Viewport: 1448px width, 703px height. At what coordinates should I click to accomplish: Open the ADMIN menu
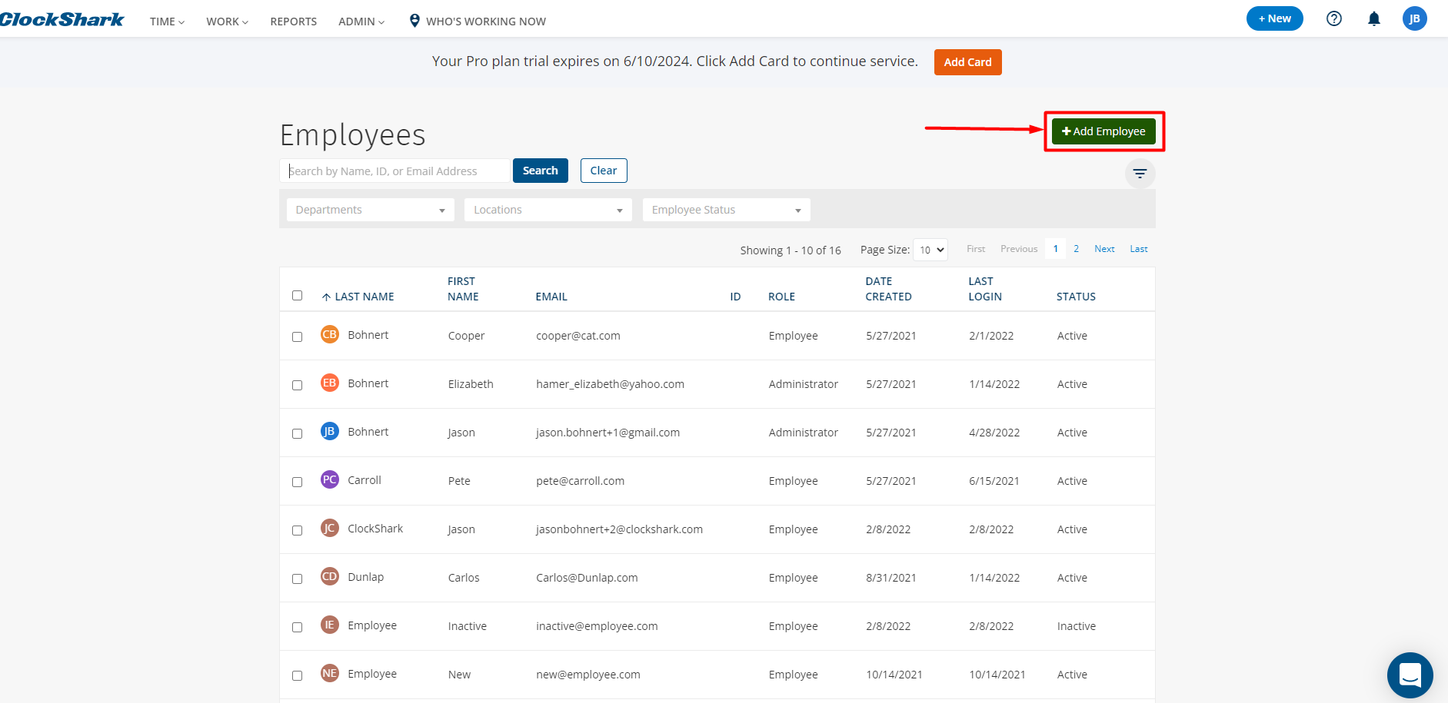tap(361, 22)
